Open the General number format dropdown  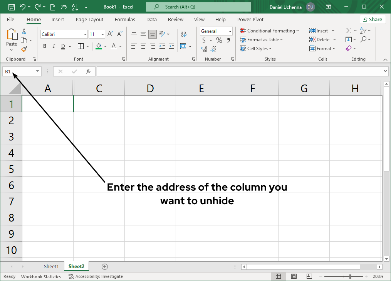[x=230, y=31]
